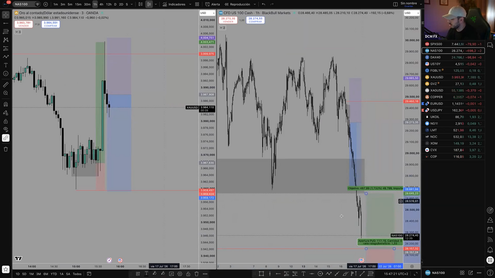Select SPX500 in the watchlist

453,44
